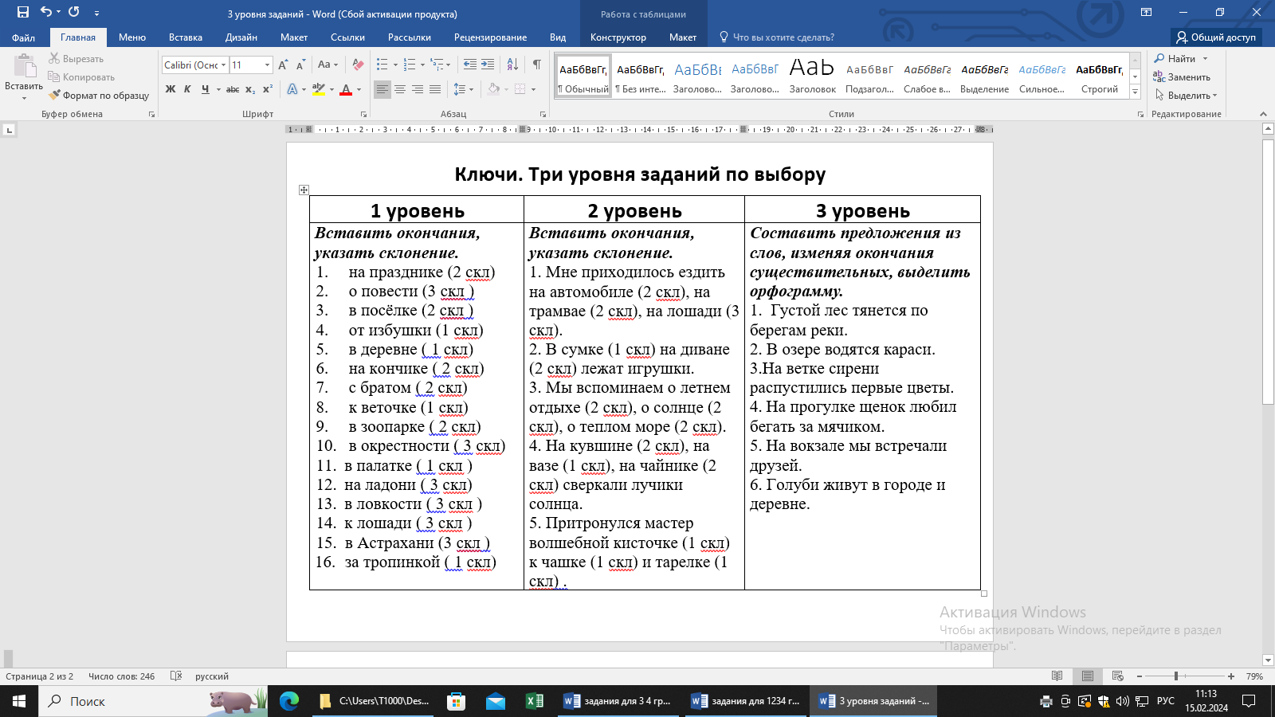Viewport: 1275px width, 717px height.
Task: Open the font name dropdown
Action: coord(224,65)
